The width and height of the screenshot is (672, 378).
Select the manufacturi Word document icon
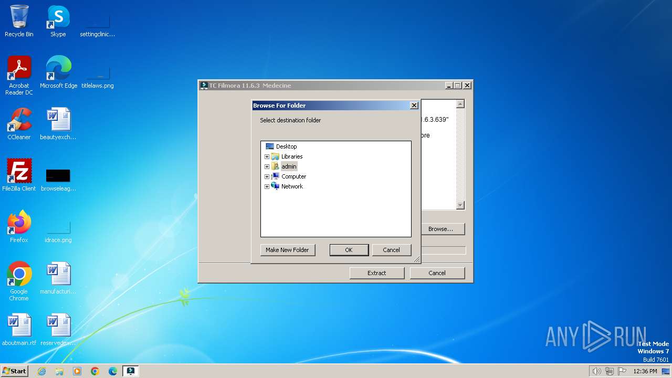(58, 278)
